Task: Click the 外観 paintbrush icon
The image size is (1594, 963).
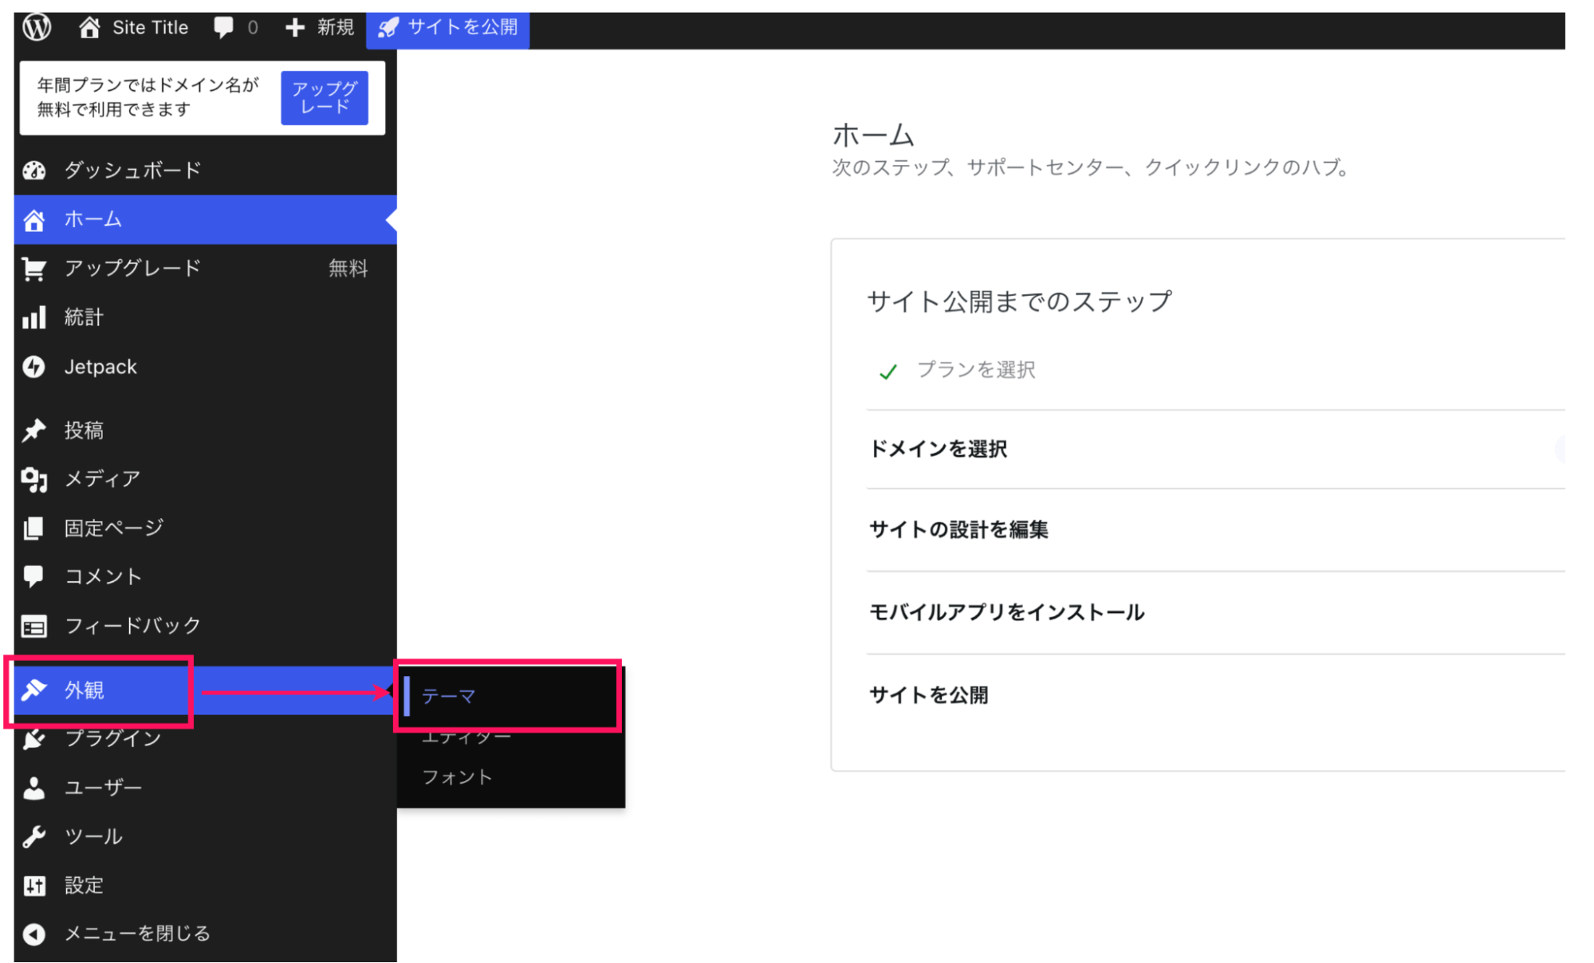Action: pos(33,689)
